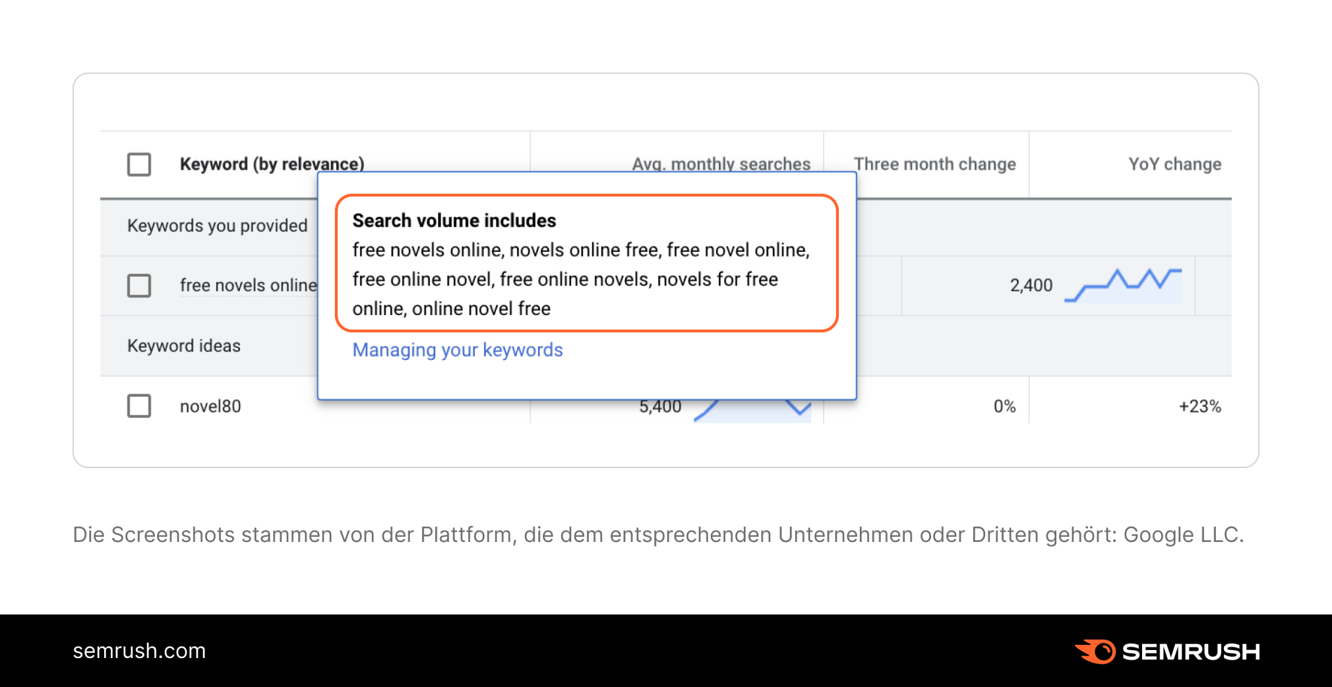Open the novel80 trend sparkline chart
This screenshot has width=1332, height=687.
pos(752,410)
